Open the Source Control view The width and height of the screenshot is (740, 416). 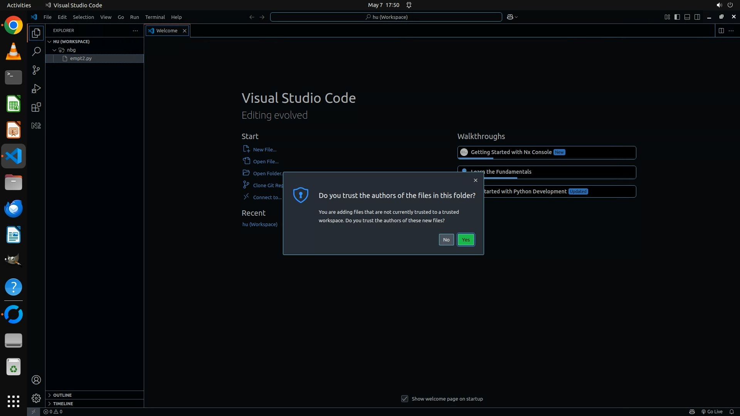36,70
